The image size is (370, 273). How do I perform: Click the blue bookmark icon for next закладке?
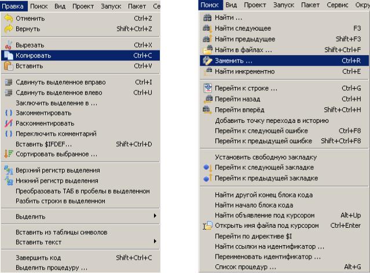click(208, 168)
